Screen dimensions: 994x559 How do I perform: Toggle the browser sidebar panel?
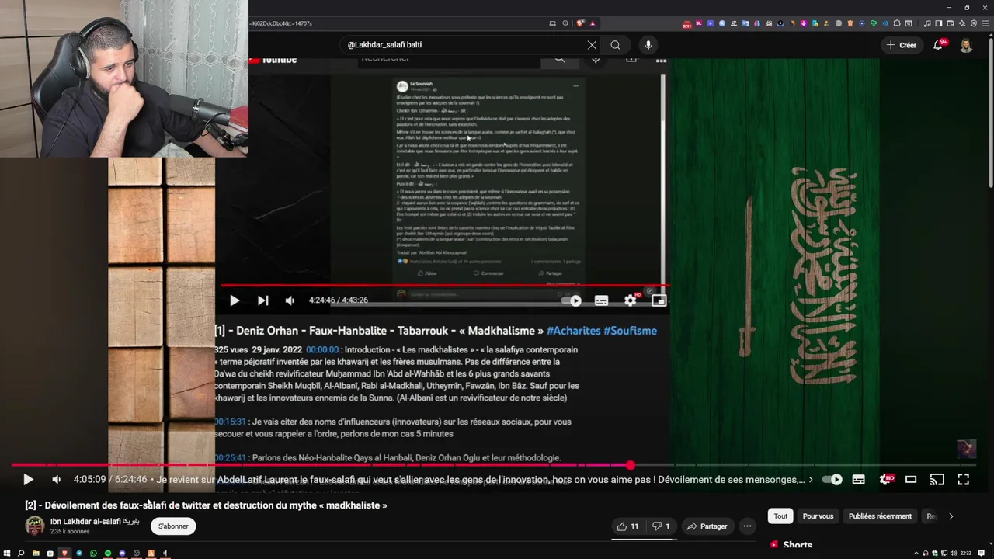939,23
